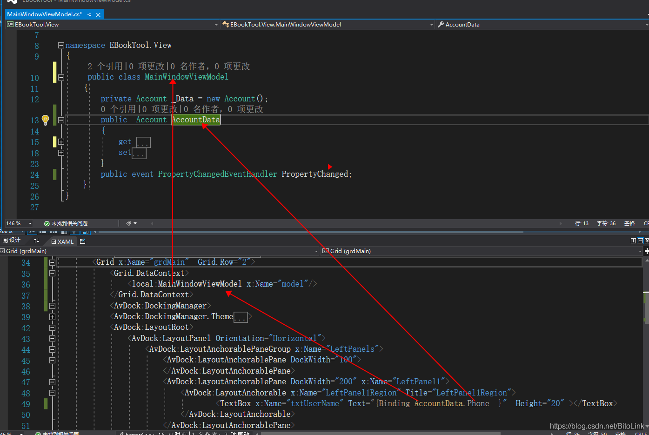Click the local:MainWindowViewModel element text
Image resolution: width=649 pixels, height=435 pixels.
coord(187,284)
